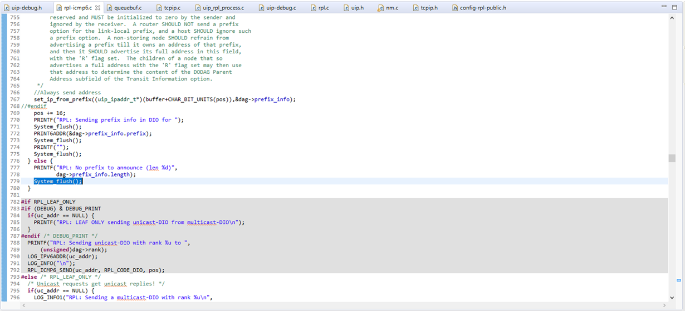Click the vertical scrollbar down arrow
Image resolution: width=685 pixels, height=311 pixels.
672,298
